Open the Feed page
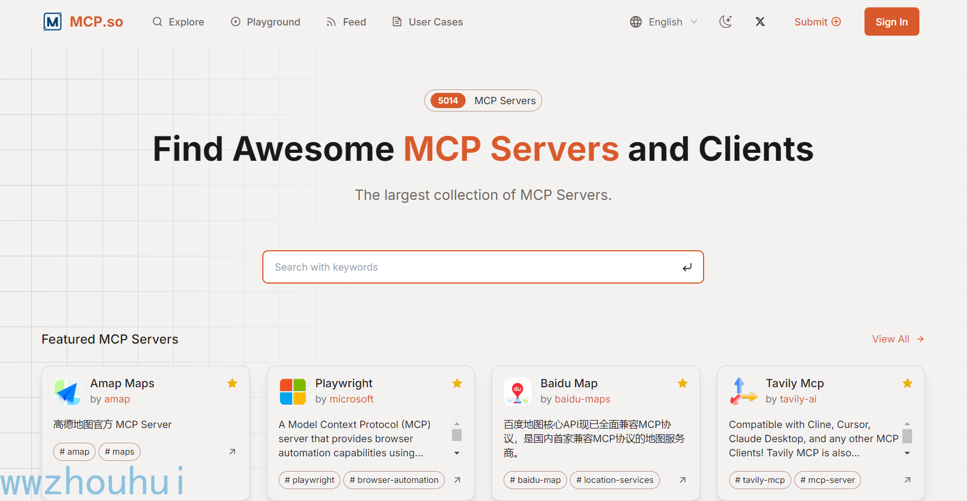 click(346, 22)
